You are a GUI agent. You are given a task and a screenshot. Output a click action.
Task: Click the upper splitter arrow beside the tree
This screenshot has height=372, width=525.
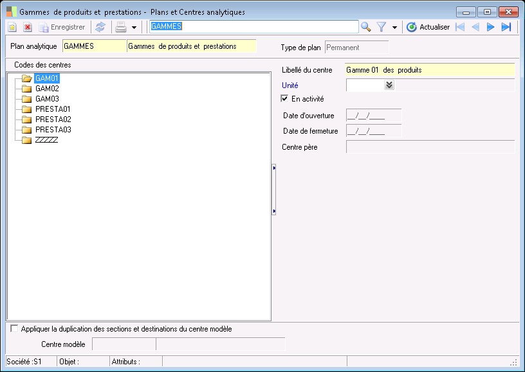274,168
